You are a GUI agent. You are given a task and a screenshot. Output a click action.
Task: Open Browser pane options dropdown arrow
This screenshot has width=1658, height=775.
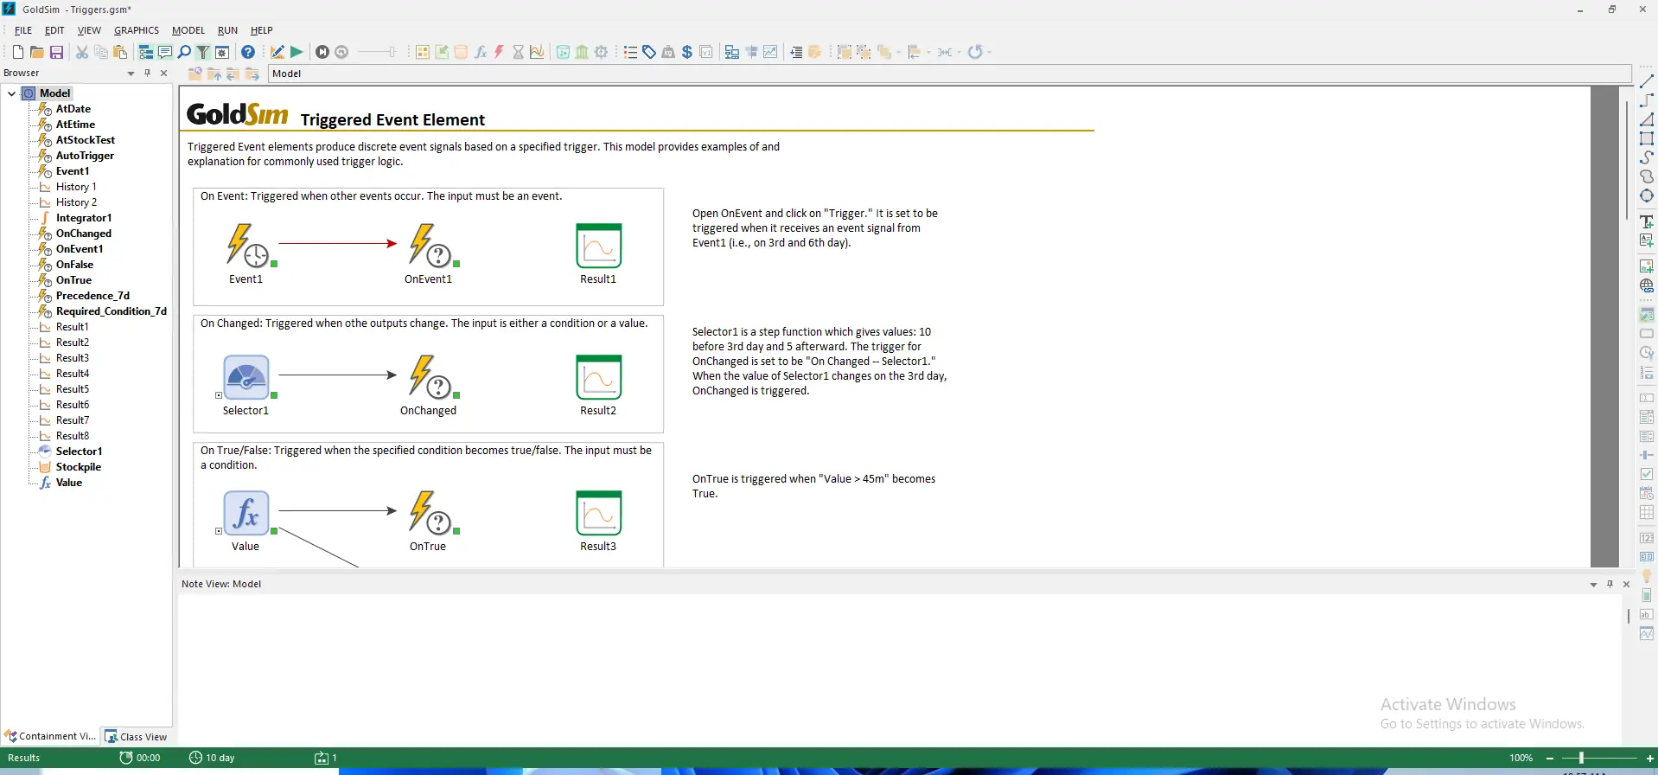point(131,74)
